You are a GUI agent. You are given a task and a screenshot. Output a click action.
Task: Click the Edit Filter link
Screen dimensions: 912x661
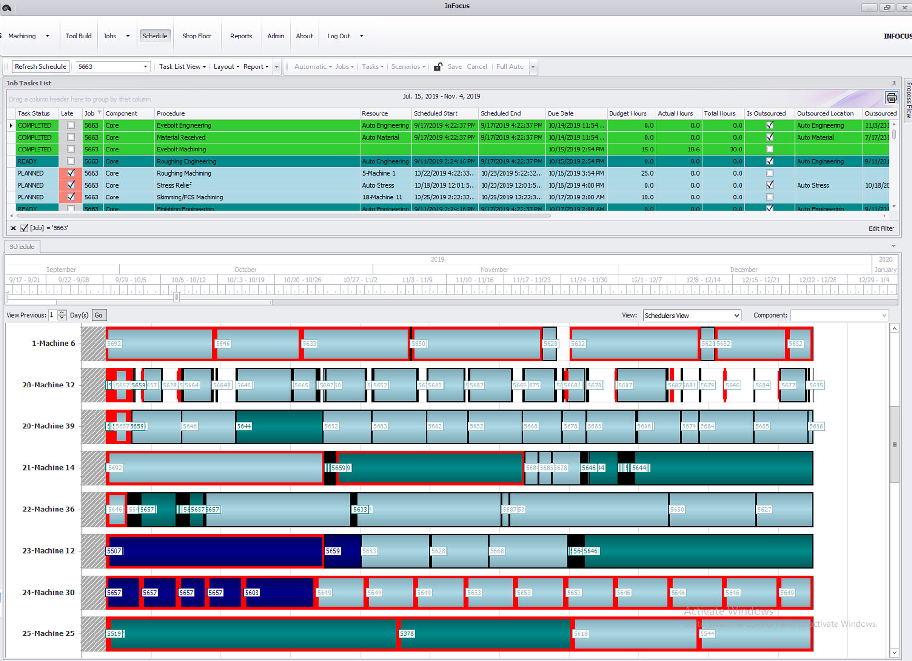[x=881, y=228]
